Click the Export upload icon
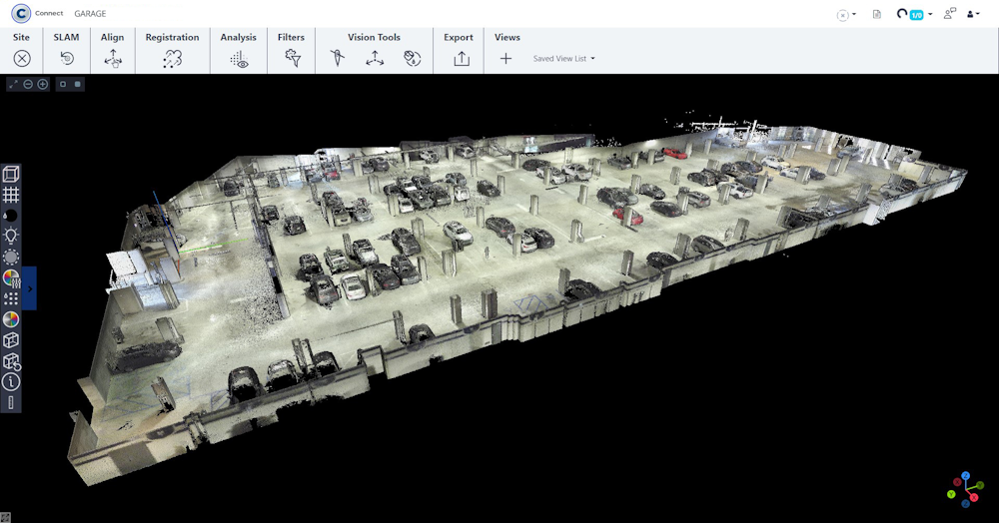Screen dimensions: 999x523 461,59
